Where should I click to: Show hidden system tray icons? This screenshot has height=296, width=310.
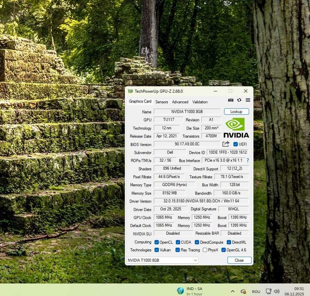233,291
